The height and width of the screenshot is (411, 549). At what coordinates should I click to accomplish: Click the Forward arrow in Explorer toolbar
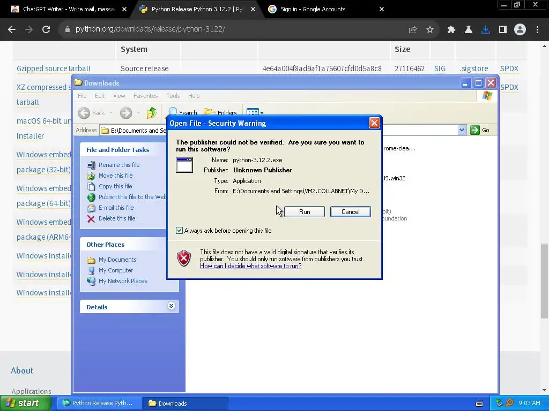tap(126, 113)
